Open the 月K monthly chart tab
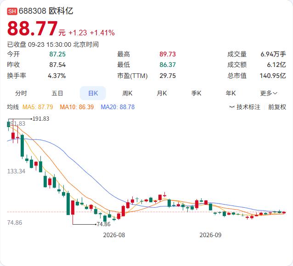Screen dimensions: 293x266 pos(162,93)
